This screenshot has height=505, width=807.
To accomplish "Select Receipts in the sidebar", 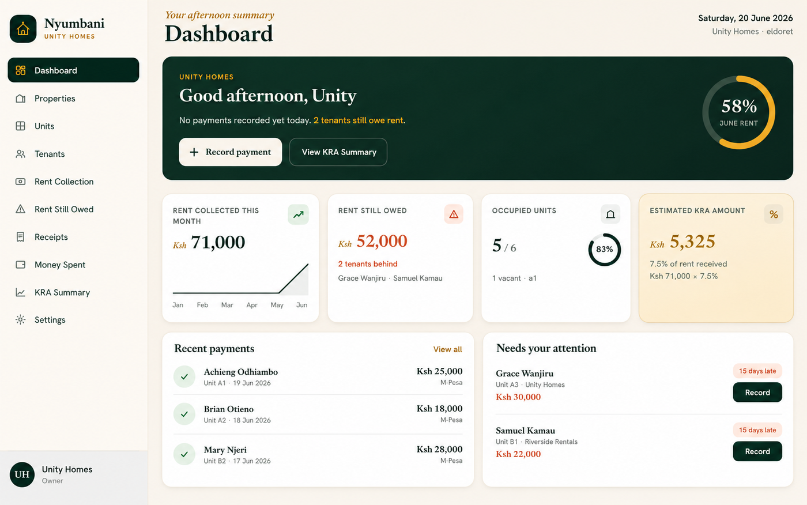I will pyautogui.click(x=73, y=237).
